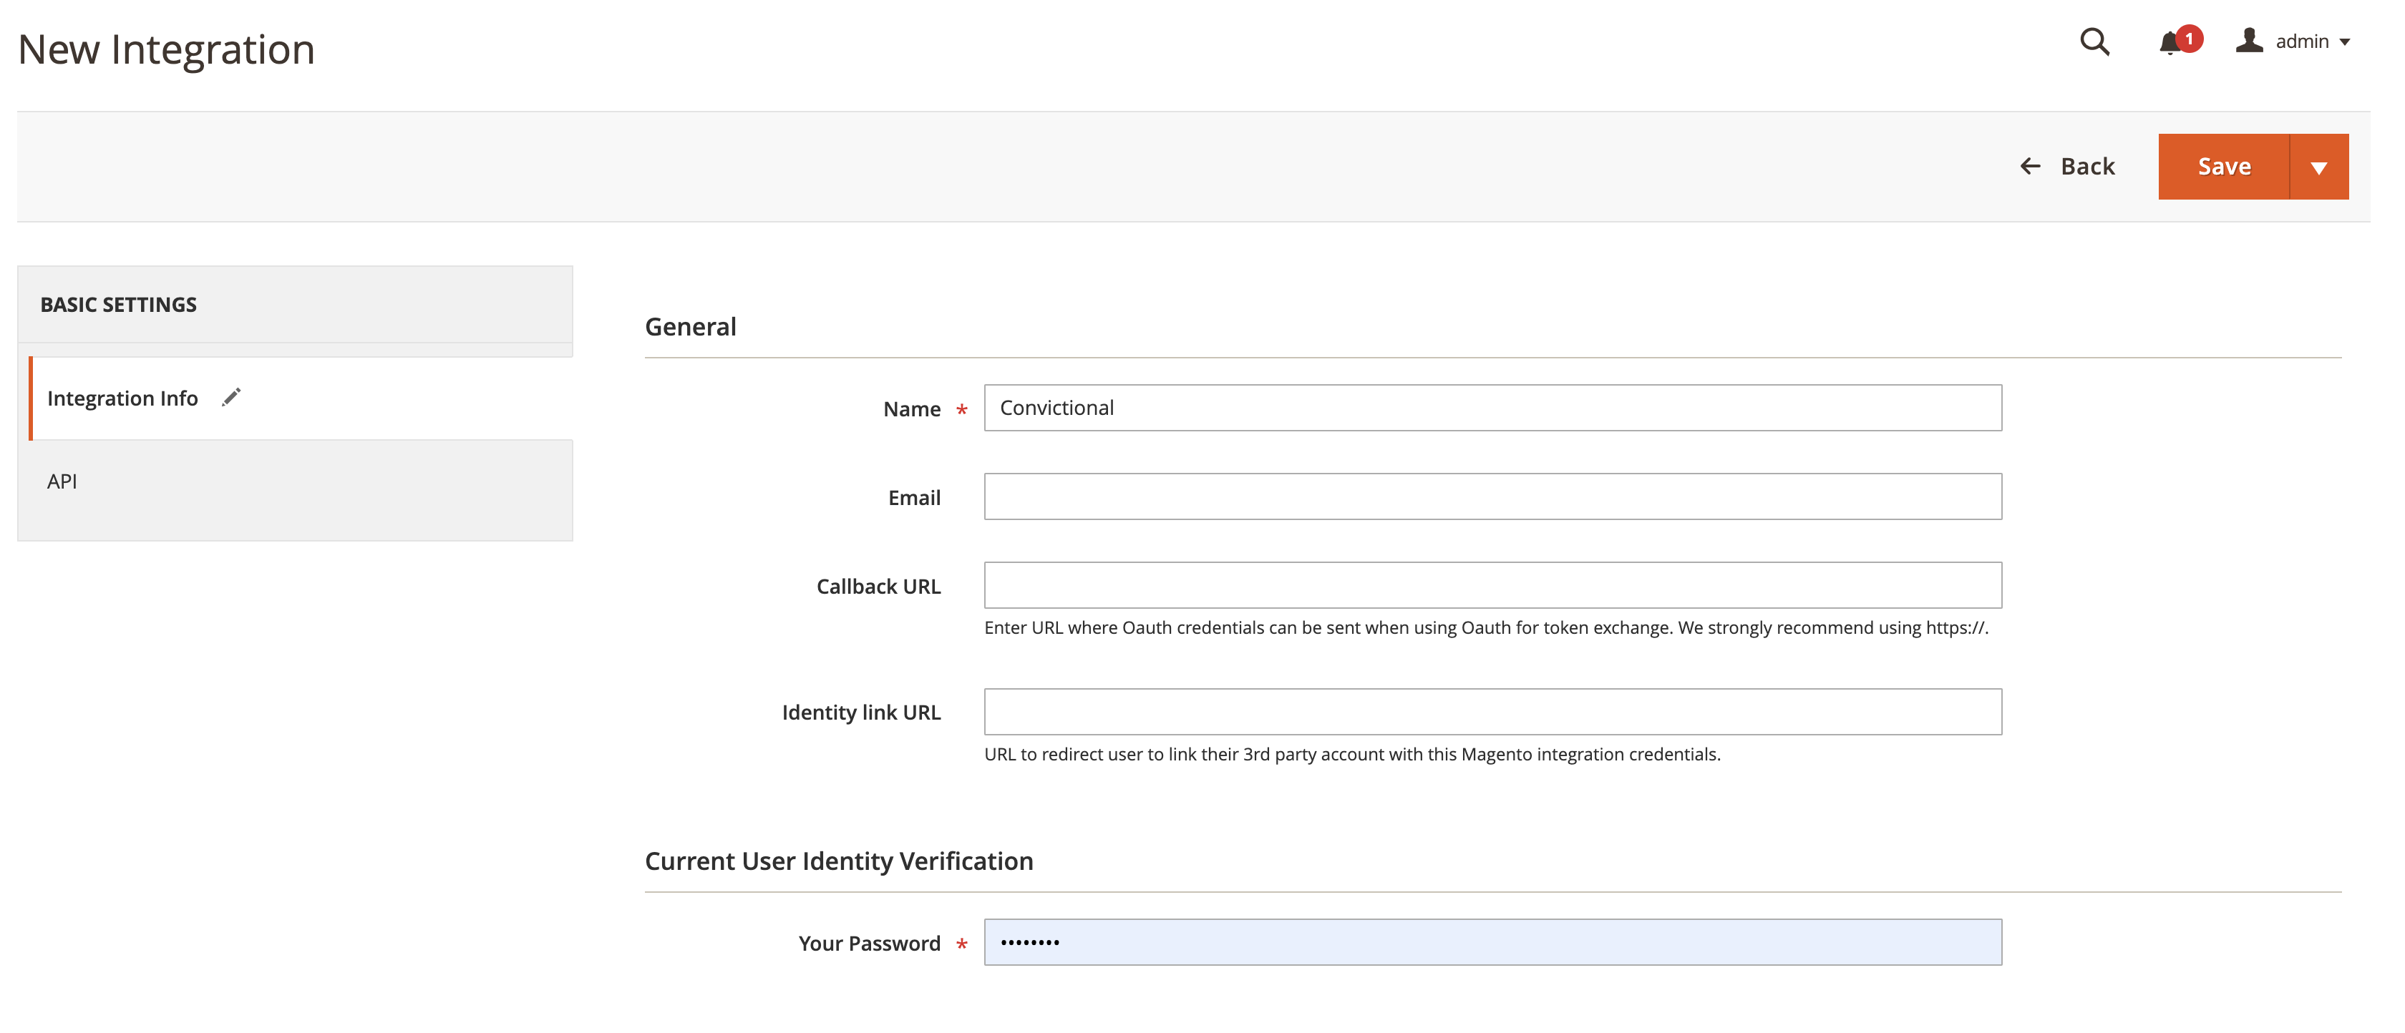This screenshot has width=2405, height=1033.
Task: Click the Back arrow icon
Action: tap(2031, 166)
